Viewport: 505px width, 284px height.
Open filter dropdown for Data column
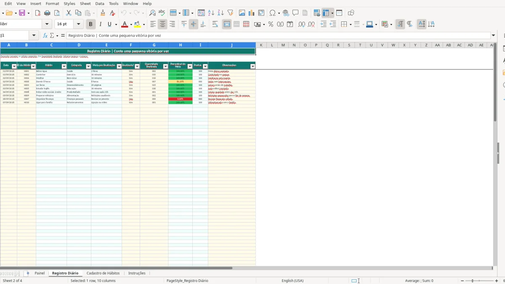[x=14, y=66]
